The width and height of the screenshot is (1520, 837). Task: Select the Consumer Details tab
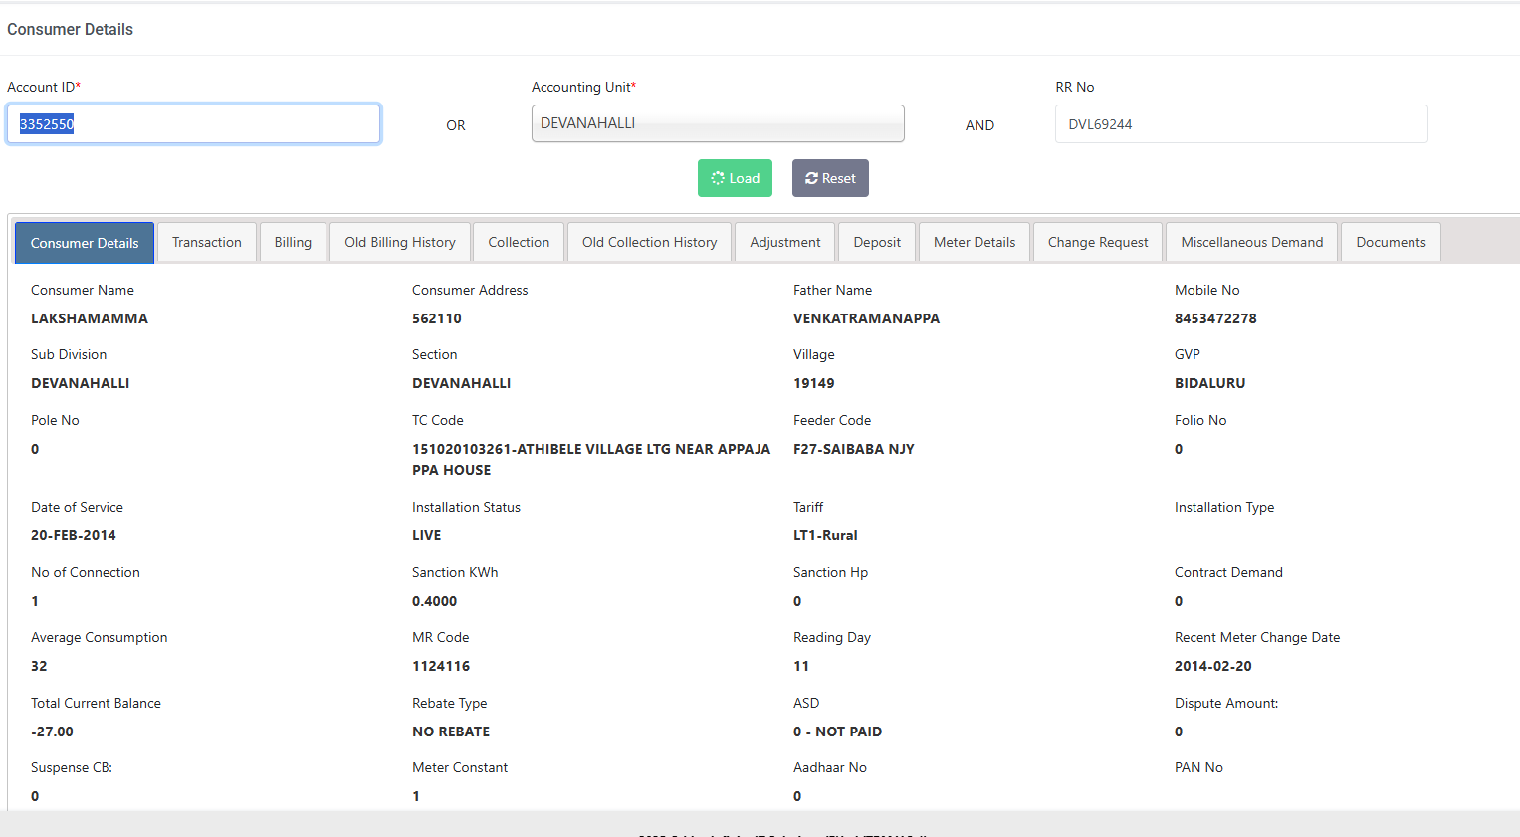[x=85, y=243]
